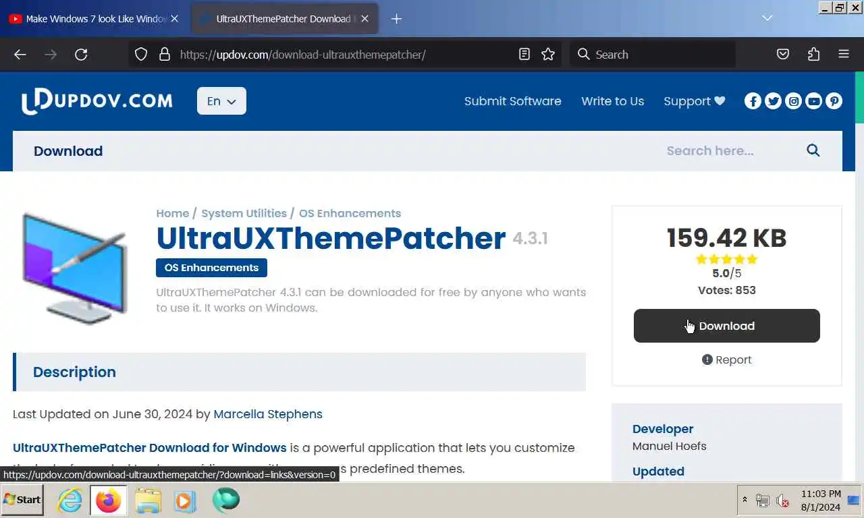Click the 4.3.1 version number
This screenshot has width=864, height=518.
tap(530, 239)
